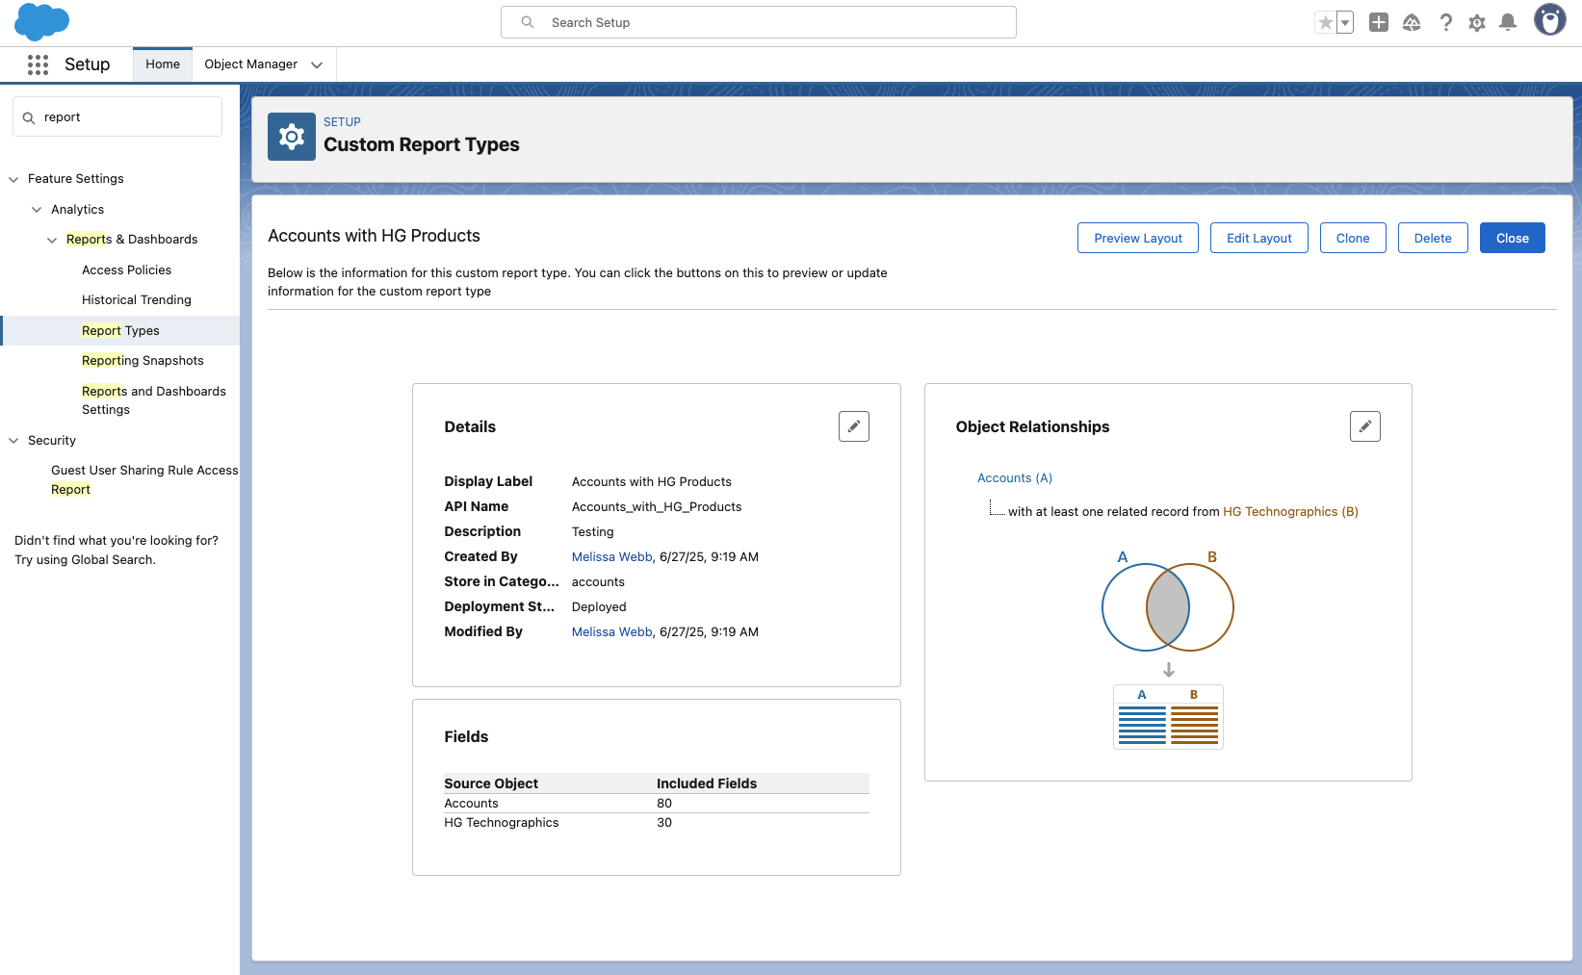Image resolution: width=1582 pixels, height=975 pixels.
Task: Click the blue Close button
Action: tap(1513, 238)
